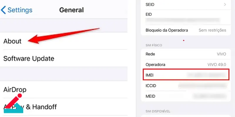Tap the Rede row showing VIVO
The image size is (235, 117).
(186, 54)
